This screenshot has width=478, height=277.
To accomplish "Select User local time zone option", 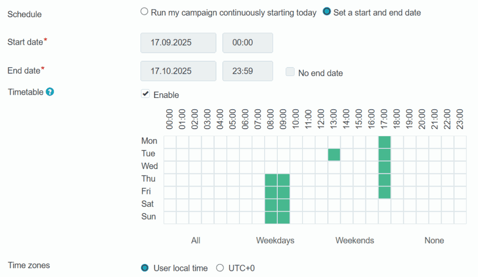I will pos(145,268).
